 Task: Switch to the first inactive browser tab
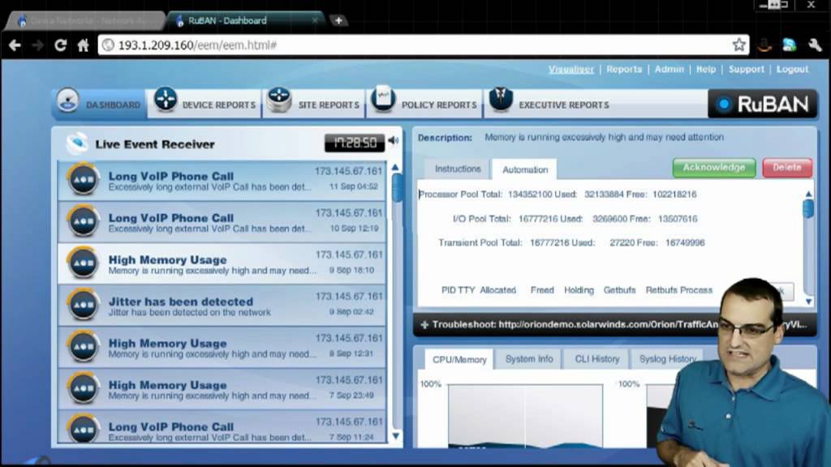[86, 20]
